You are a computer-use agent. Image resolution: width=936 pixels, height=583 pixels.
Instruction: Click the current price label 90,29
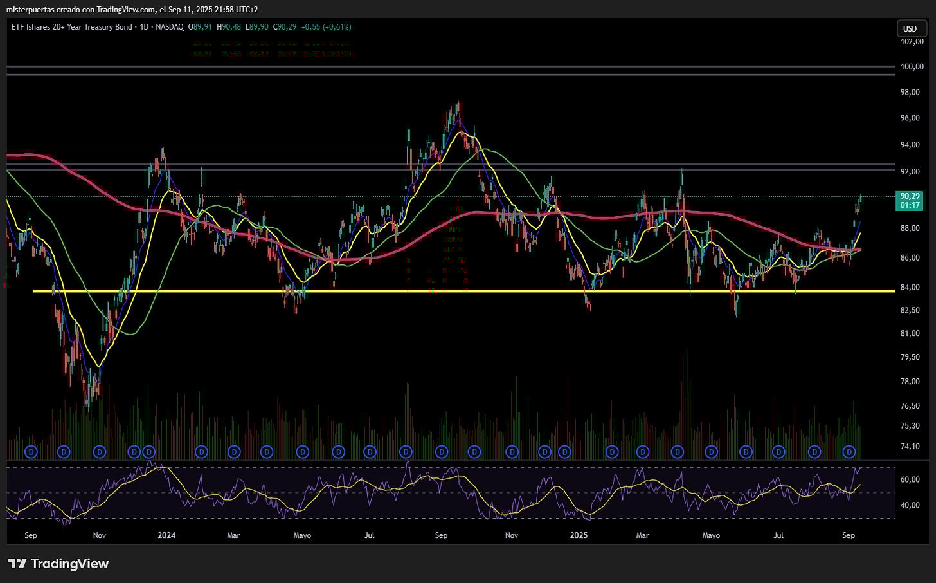point(909,196)
